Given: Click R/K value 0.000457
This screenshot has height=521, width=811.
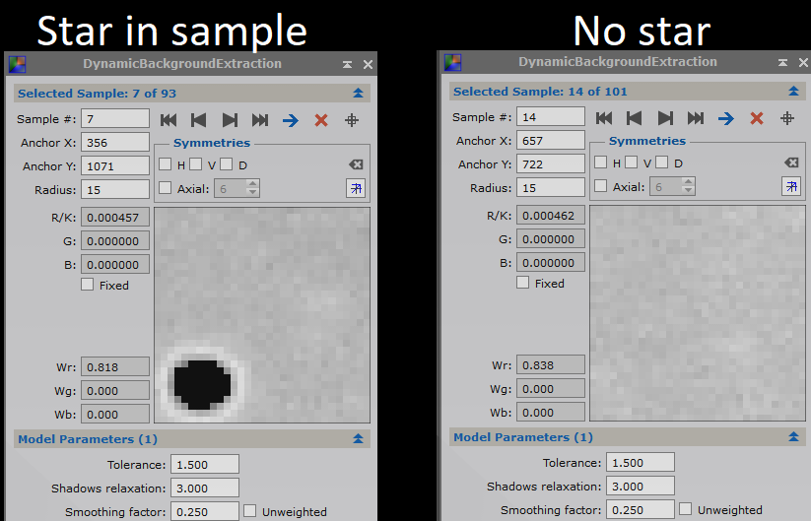Looking at the screenshot, I should 115,217.
